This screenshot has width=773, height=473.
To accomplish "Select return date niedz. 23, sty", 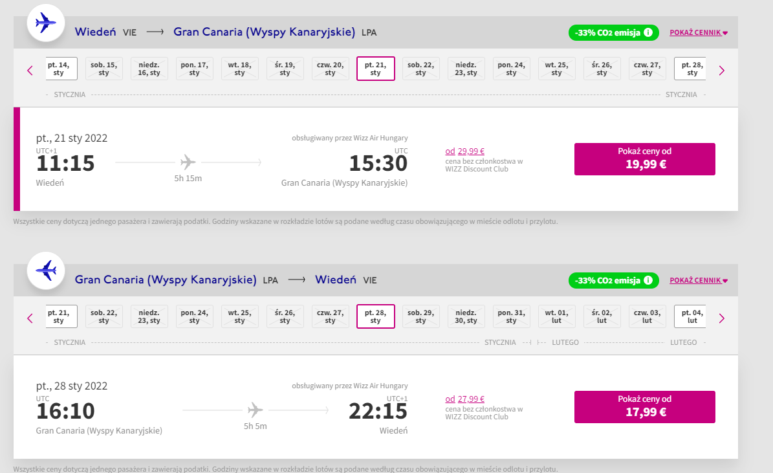I will pos(149,316).
